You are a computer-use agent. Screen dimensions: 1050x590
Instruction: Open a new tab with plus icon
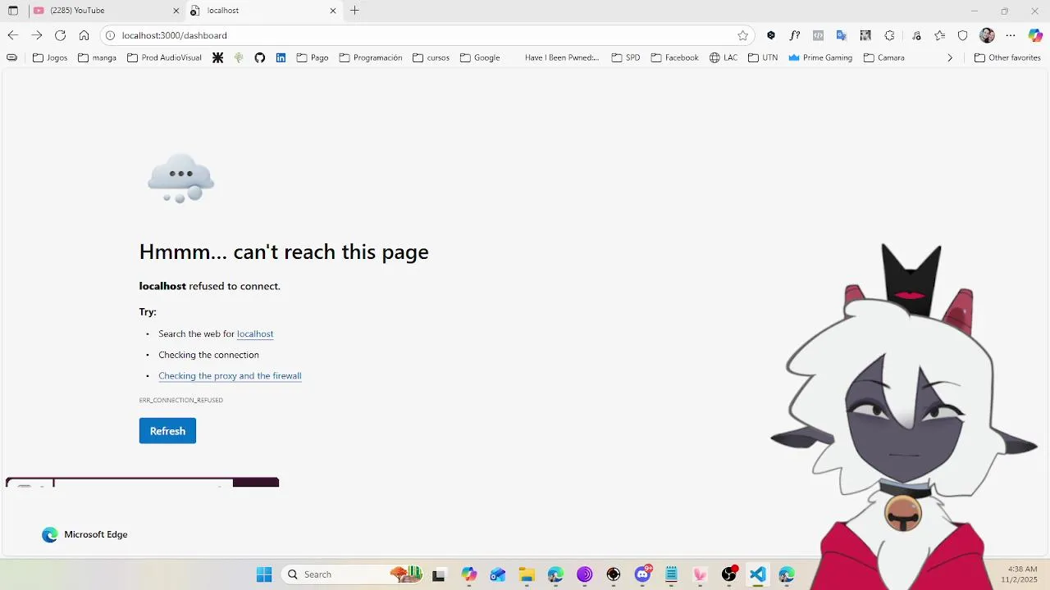[354, 11]
